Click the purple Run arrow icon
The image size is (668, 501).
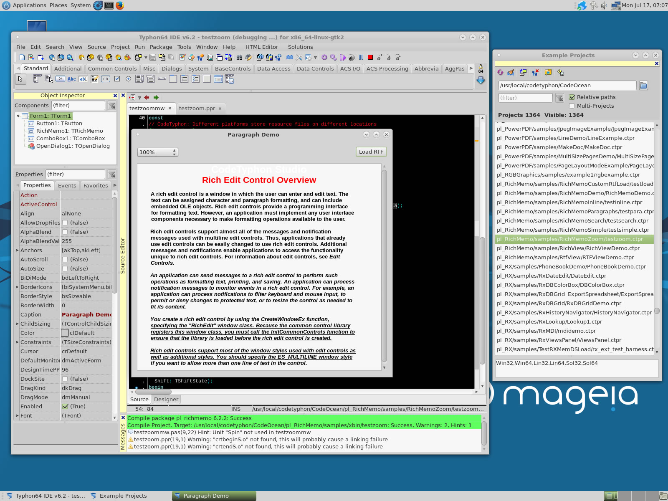pyautogui.click(x=343, y=57)
